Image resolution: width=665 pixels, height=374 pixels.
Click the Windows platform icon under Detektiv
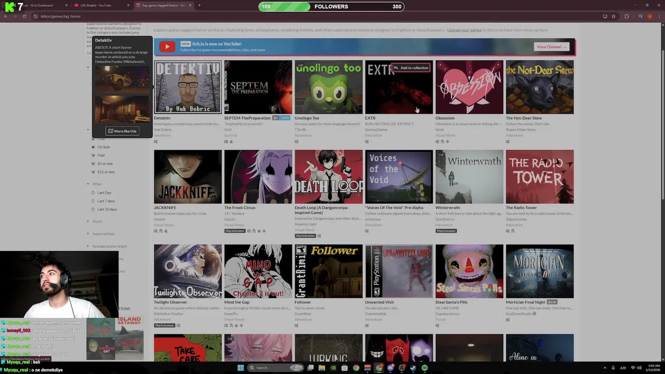[155, 141]
